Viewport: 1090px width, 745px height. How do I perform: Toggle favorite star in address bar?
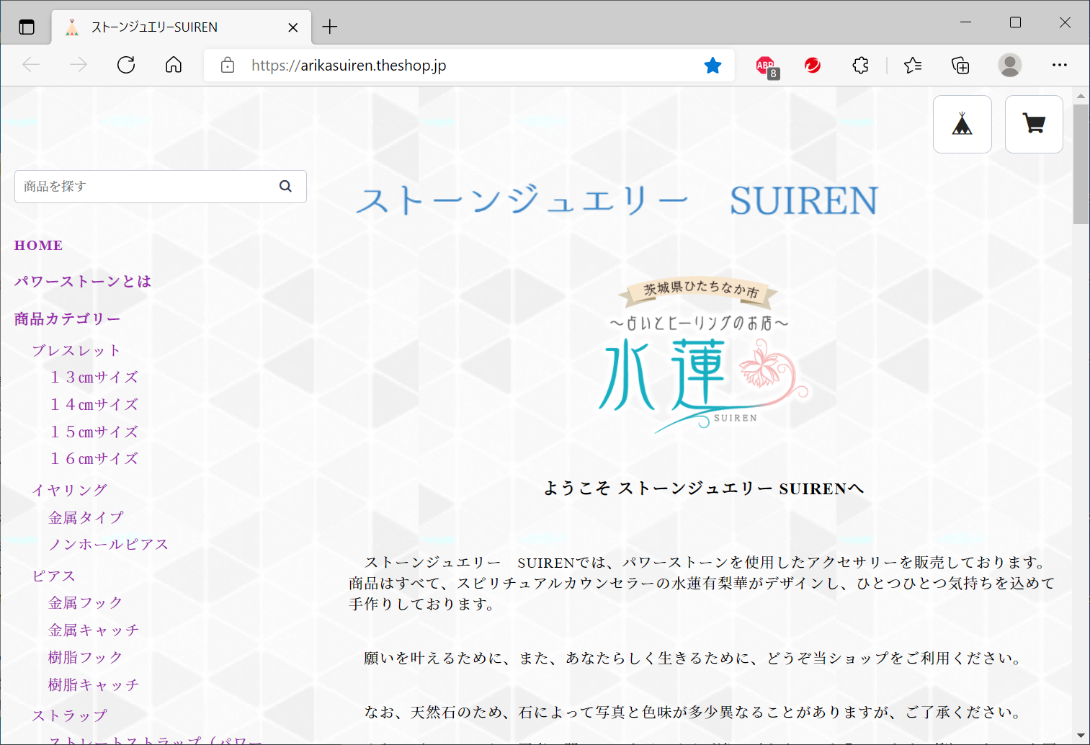click(712, 66)
